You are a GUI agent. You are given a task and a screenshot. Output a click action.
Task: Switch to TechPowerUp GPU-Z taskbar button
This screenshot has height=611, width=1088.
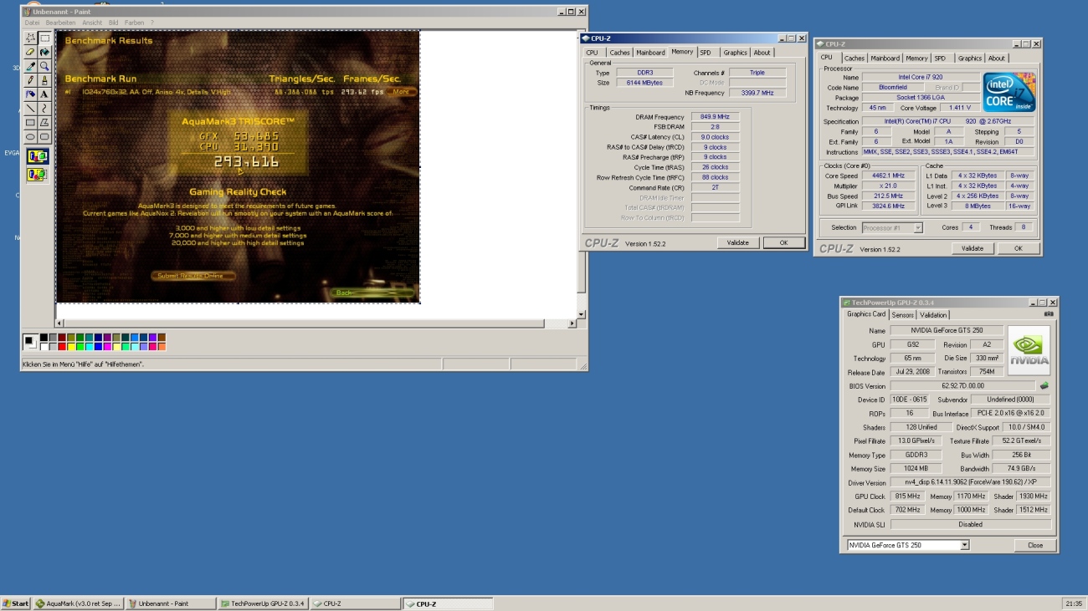click(263, 603)
